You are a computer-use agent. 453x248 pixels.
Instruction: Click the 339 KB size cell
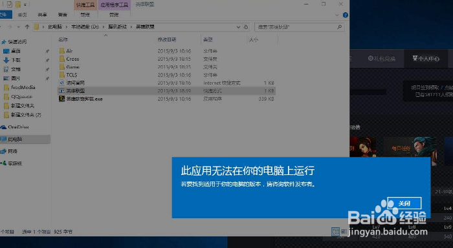click(x=267, y=99)
